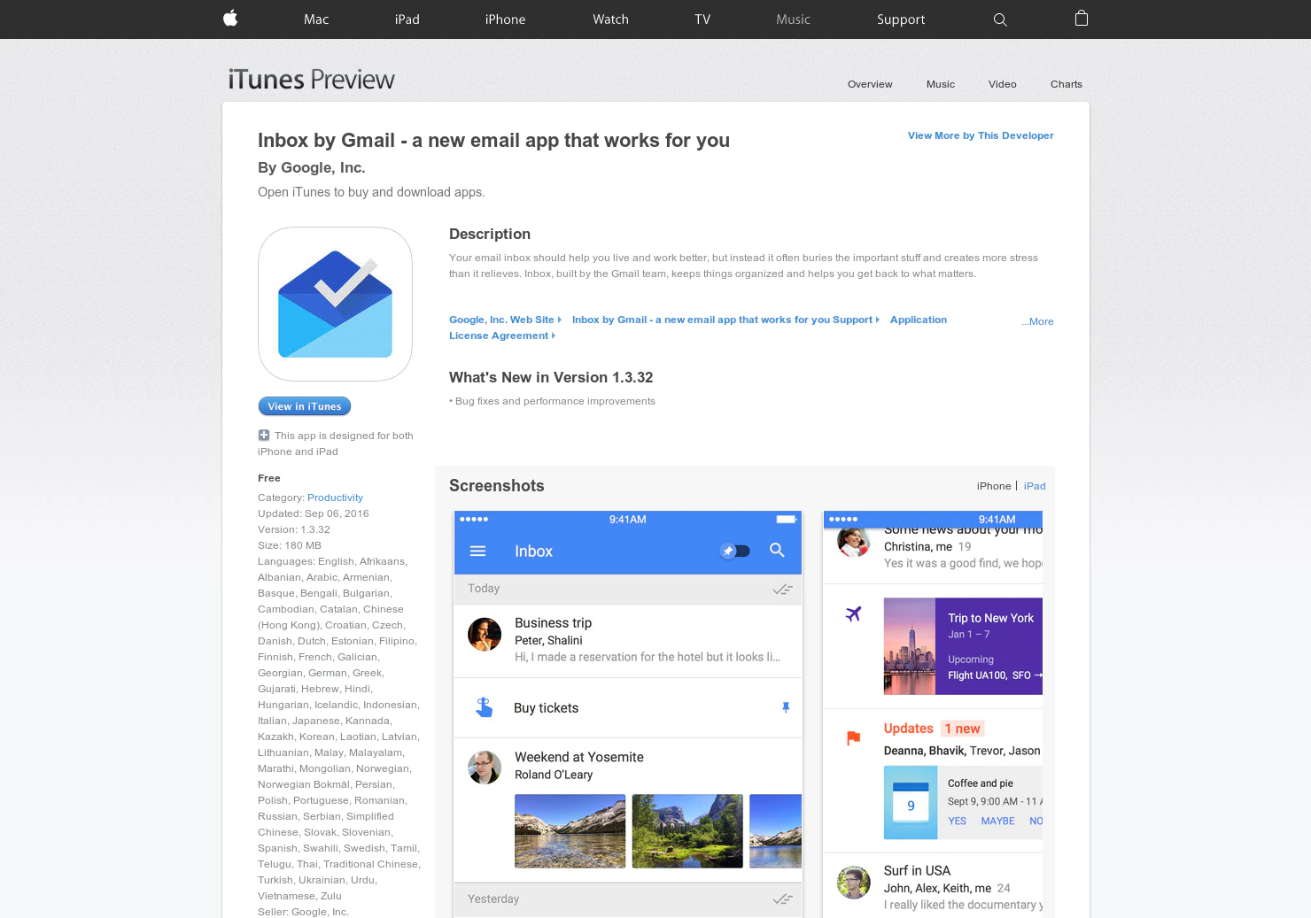The height and width of the screenshot is (918, 1311).
Task: Show iPhone screenshots
Action: click(994, 486)
